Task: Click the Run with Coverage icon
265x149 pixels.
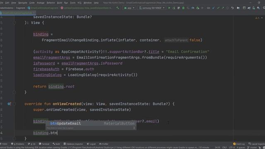Action: click(x=188, y=8)
